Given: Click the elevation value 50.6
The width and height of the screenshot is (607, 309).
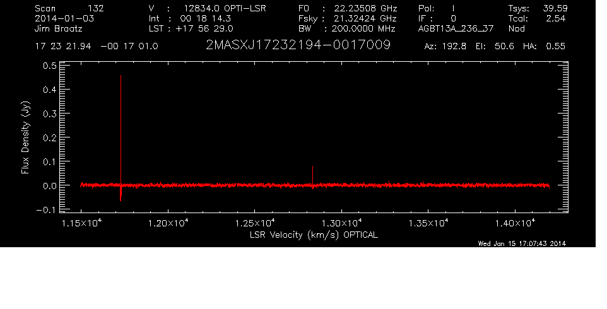Looking at the screenshot, I should pos(504,47).
